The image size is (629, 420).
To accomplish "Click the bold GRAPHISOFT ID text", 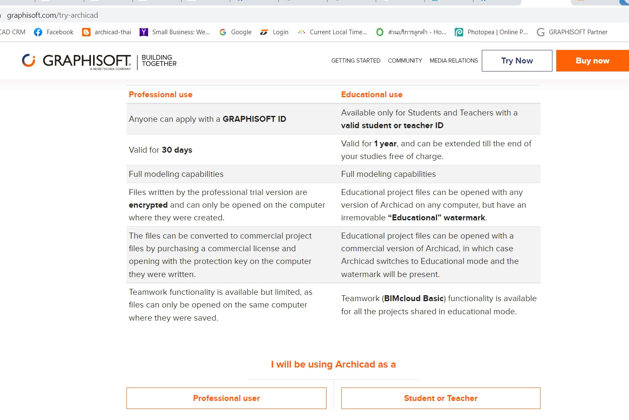I will pyautogui.click(x=254, y=119).
